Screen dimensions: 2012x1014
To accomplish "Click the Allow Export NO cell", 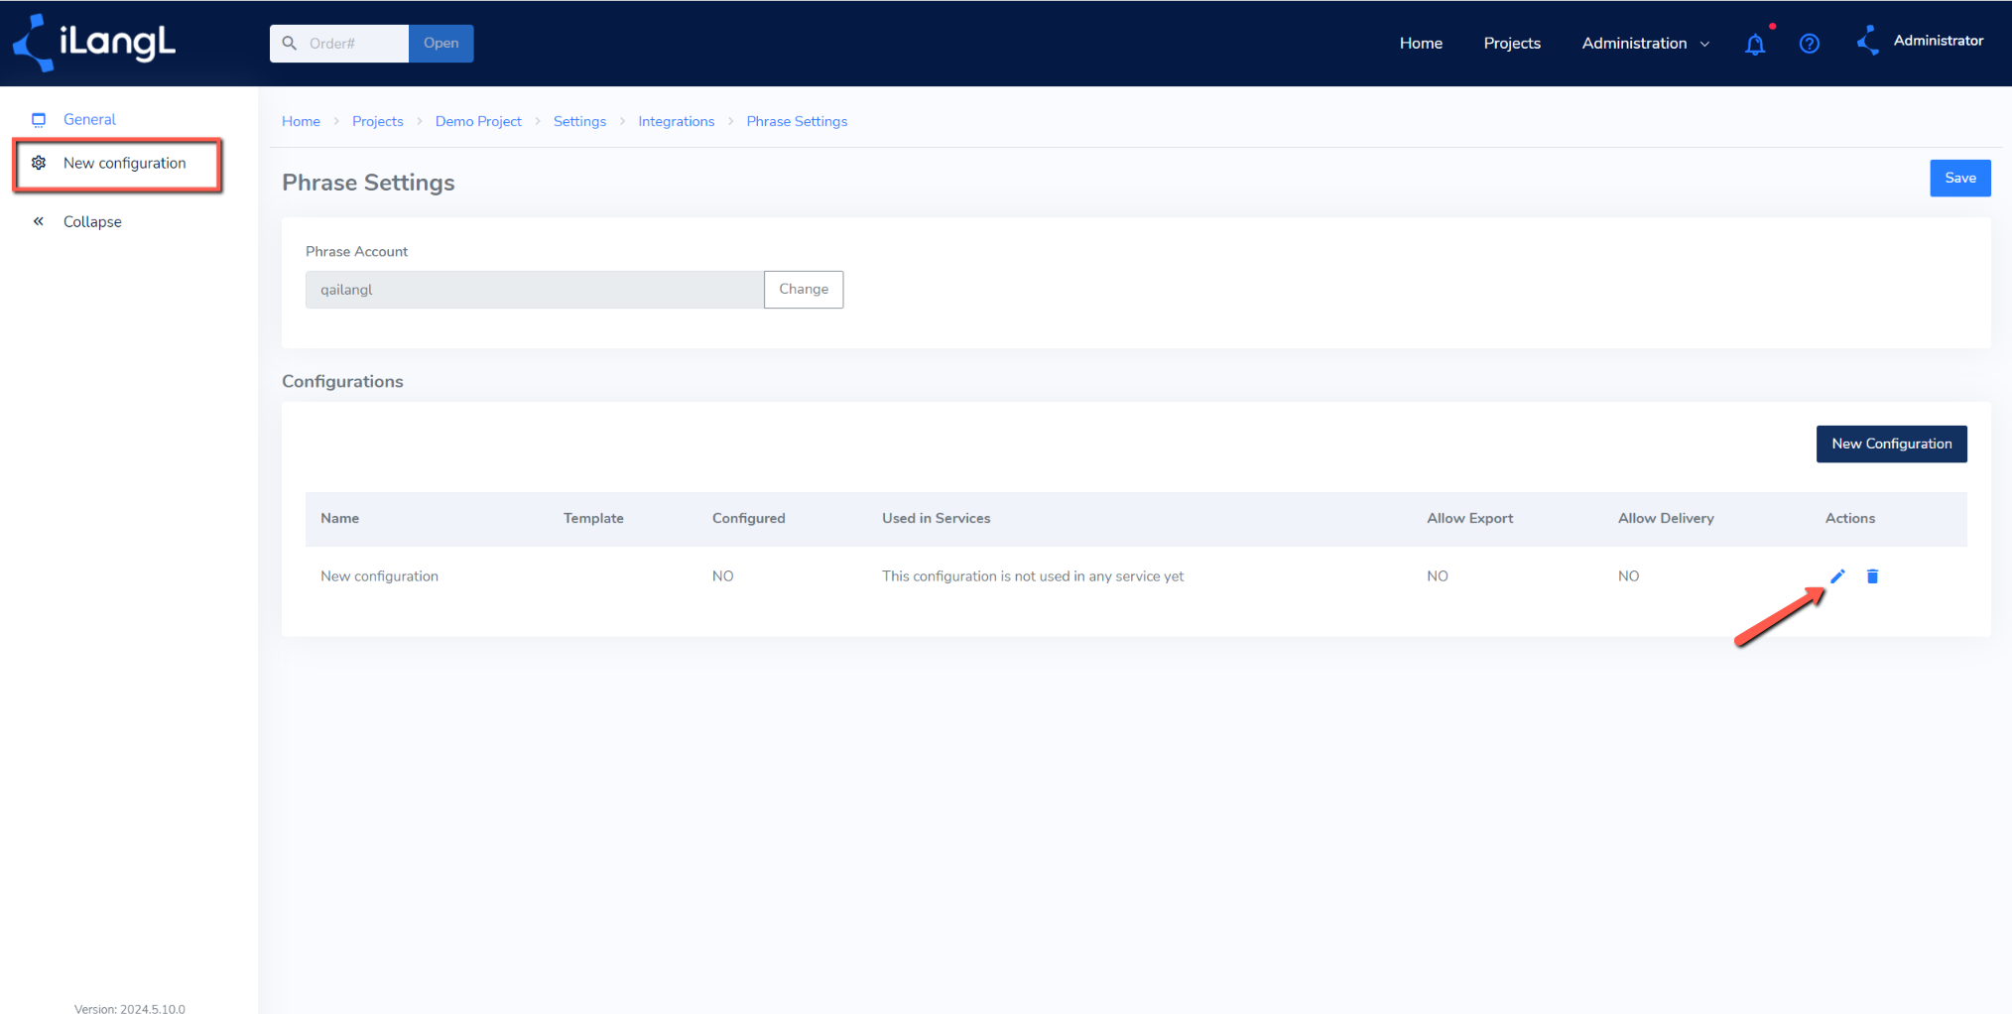I will [1438, 575].
